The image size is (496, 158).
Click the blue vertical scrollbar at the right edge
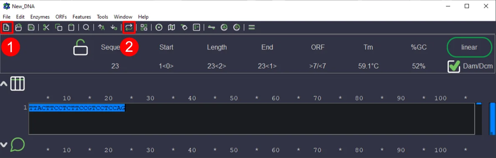[492, 119]
